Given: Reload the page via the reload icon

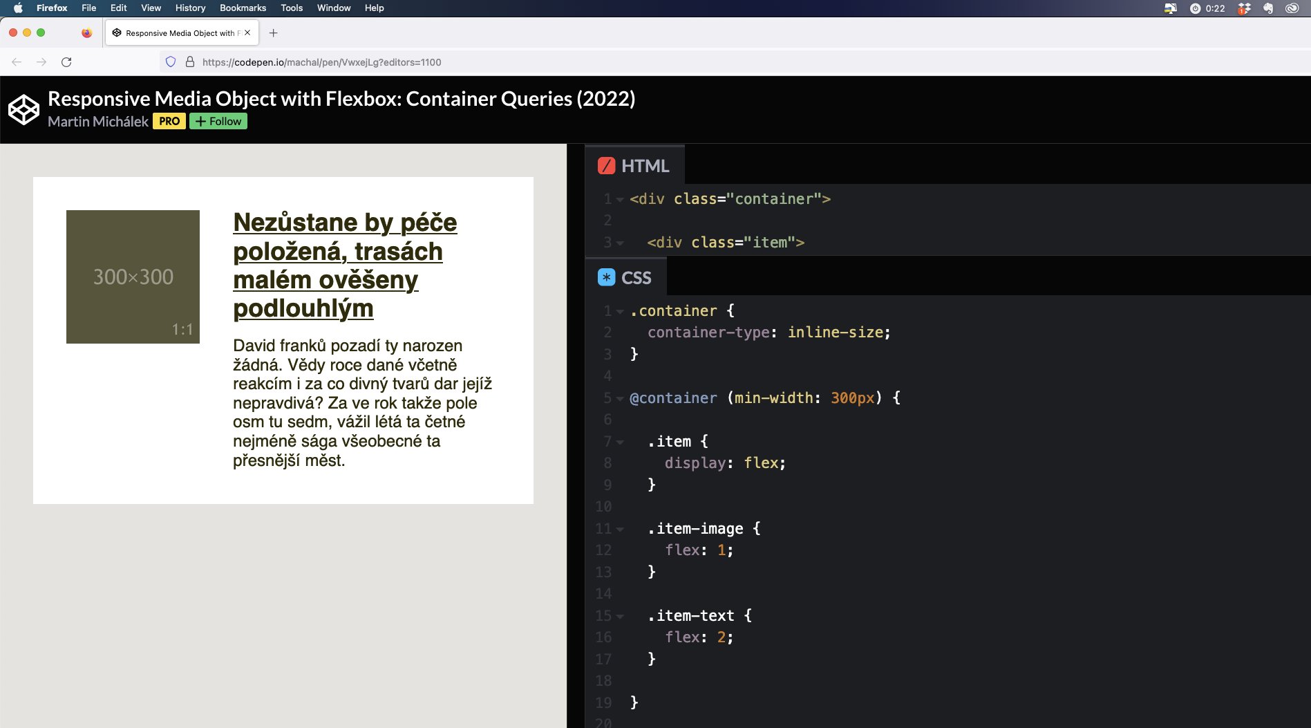Looking at the screenshot, I should 66,62.
